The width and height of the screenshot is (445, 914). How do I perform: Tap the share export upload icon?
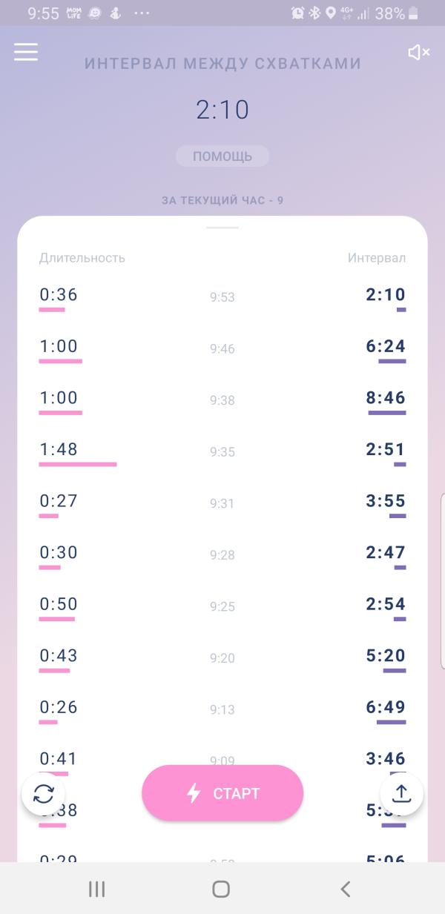click(401, 794)
